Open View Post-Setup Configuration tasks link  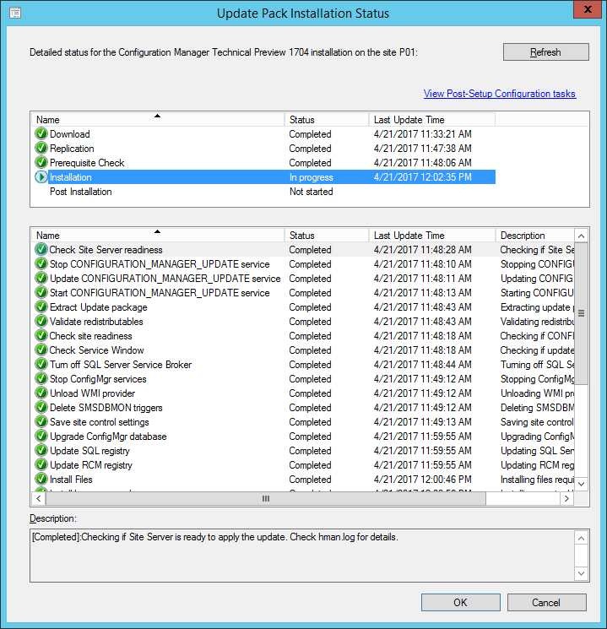coord(500,94)
